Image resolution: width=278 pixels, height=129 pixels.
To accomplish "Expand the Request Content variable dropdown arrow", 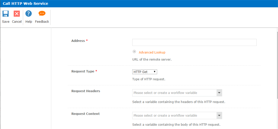I will tap(219, 115).
